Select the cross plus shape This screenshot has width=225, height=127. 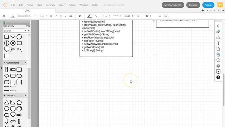(x=19, y=109)
